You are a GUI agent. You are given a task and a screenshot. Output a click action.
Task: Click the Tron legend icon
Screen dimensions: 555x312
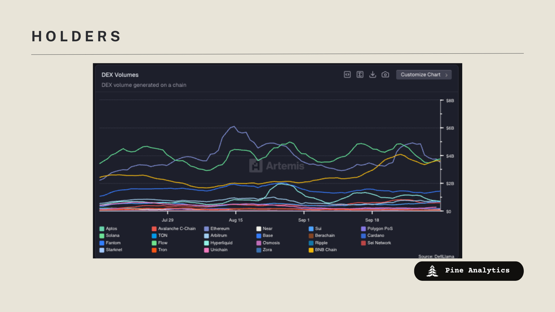[154, 250]
